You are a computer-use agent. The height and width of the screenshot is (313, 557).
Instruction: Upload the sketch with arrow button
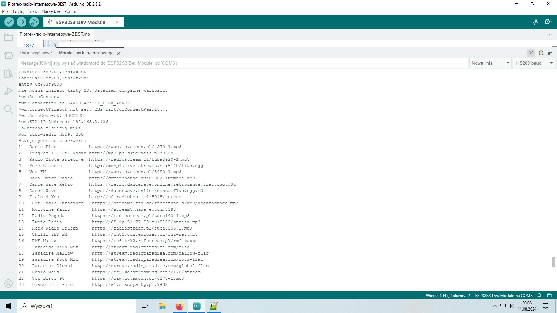[x=22, y=22]
